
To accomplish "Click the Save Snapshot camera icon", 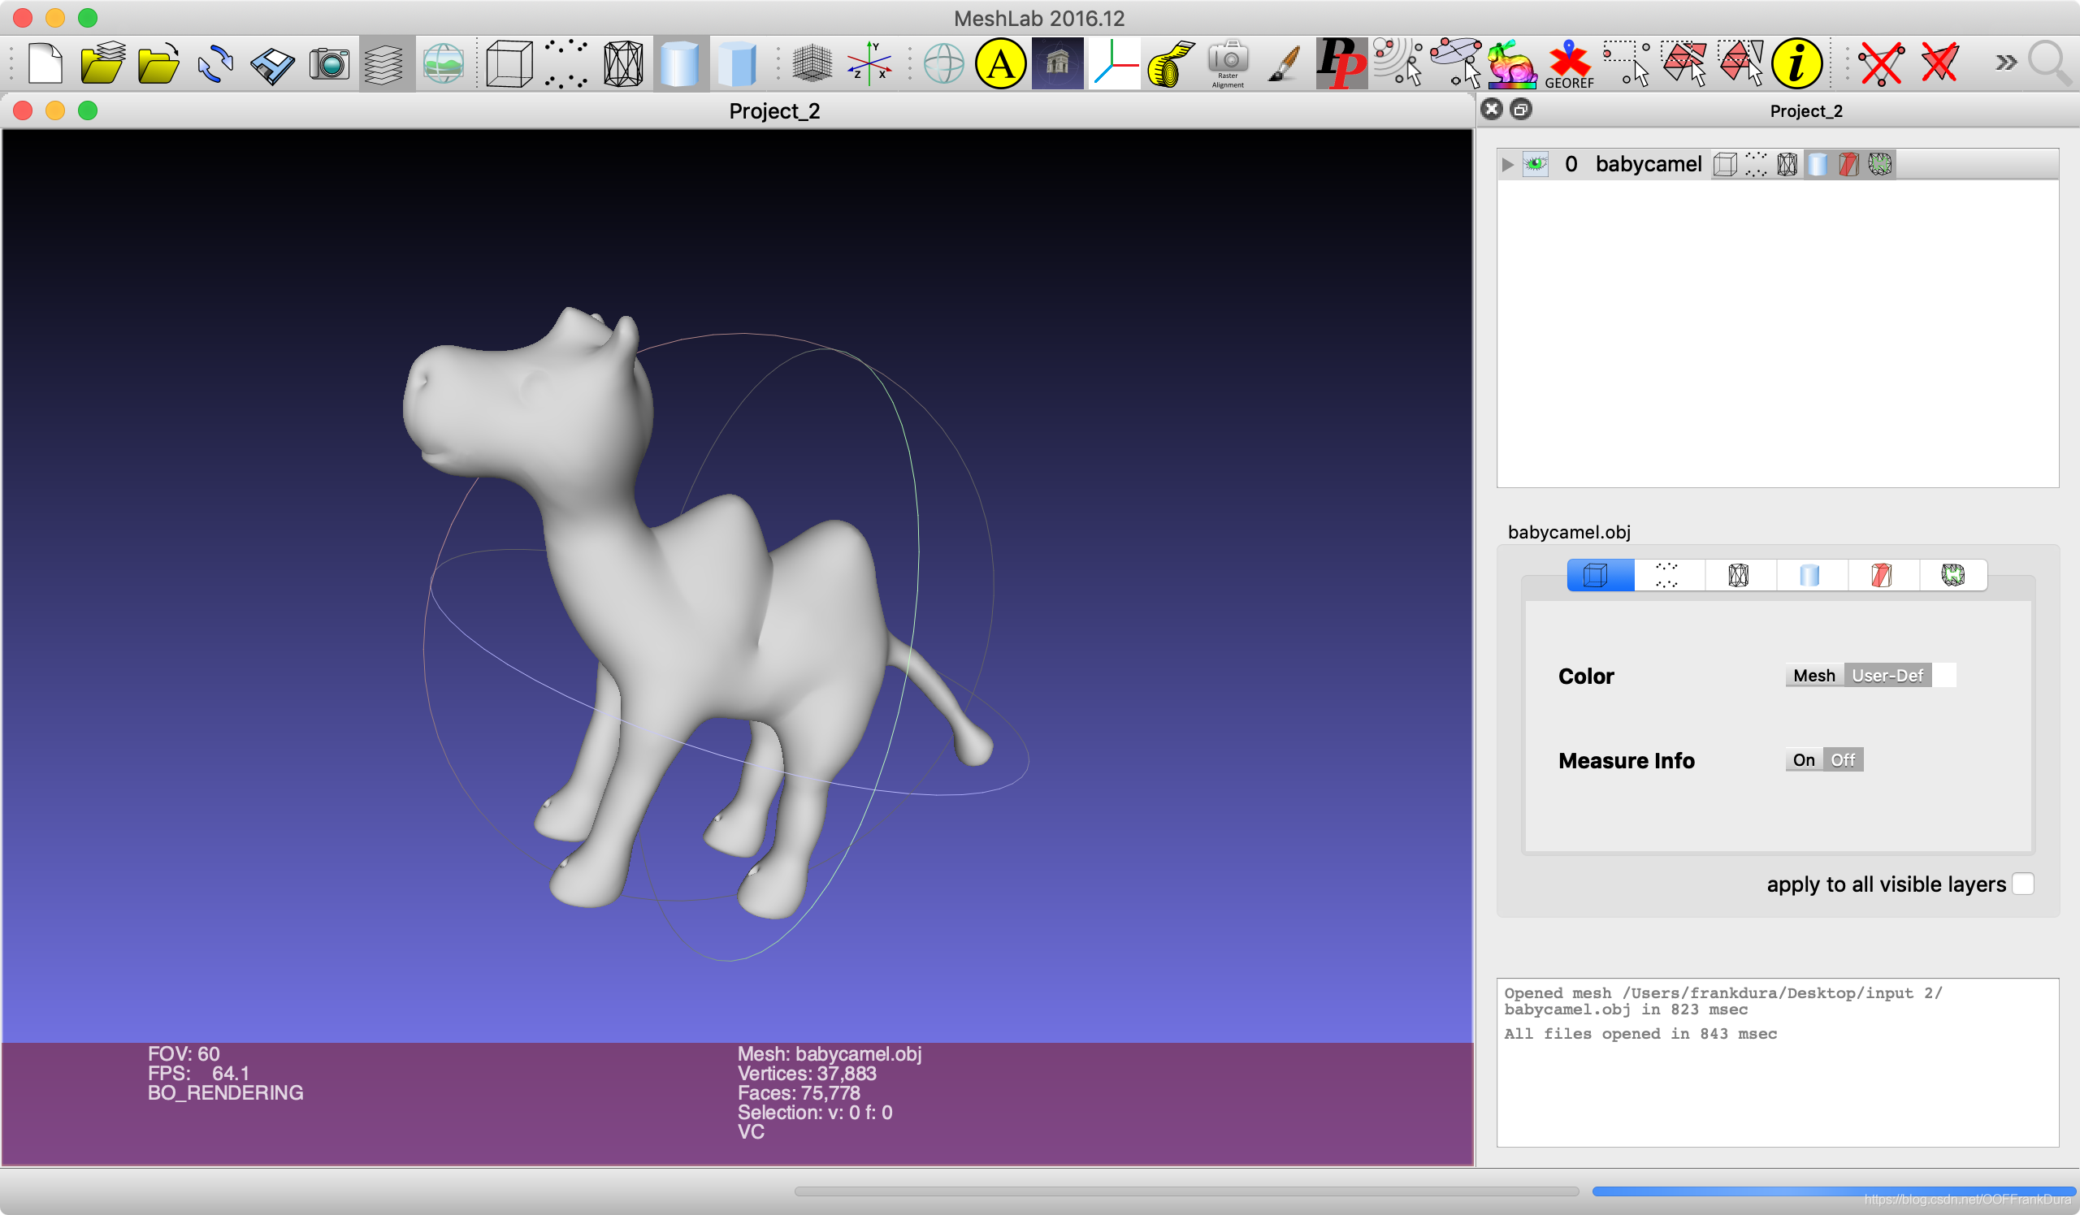I will [329, 63].
